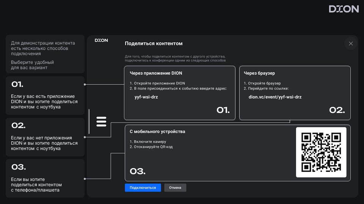The width and height of the screenshot is (364, 204).
Task: Click the Отмена button
Action: tap(175, 188)
